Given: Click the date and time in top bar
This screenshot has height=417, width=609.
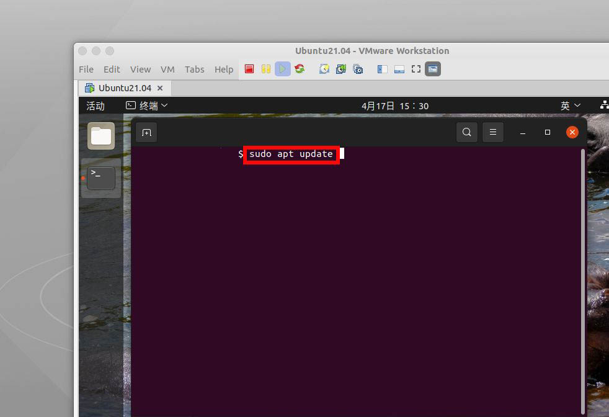Looking at the screenshot, I should tap(395, 105).
